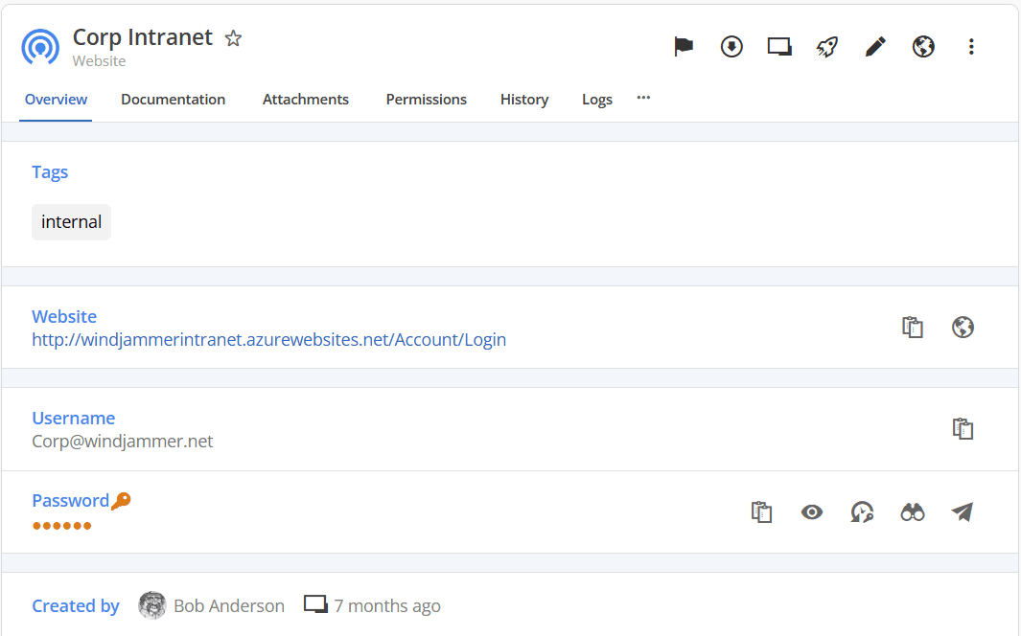Click the monitor icon in header
This screenshot has width=1021, height=636.
point(779,47)
